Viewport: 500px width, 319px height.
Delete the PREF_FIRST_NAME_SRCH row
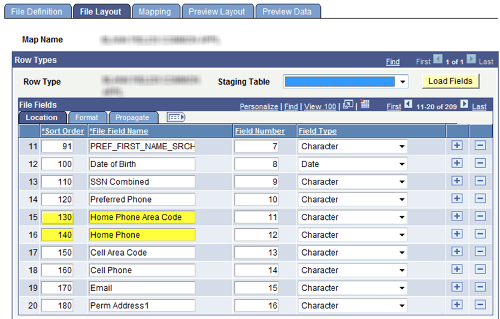[480, 146]
